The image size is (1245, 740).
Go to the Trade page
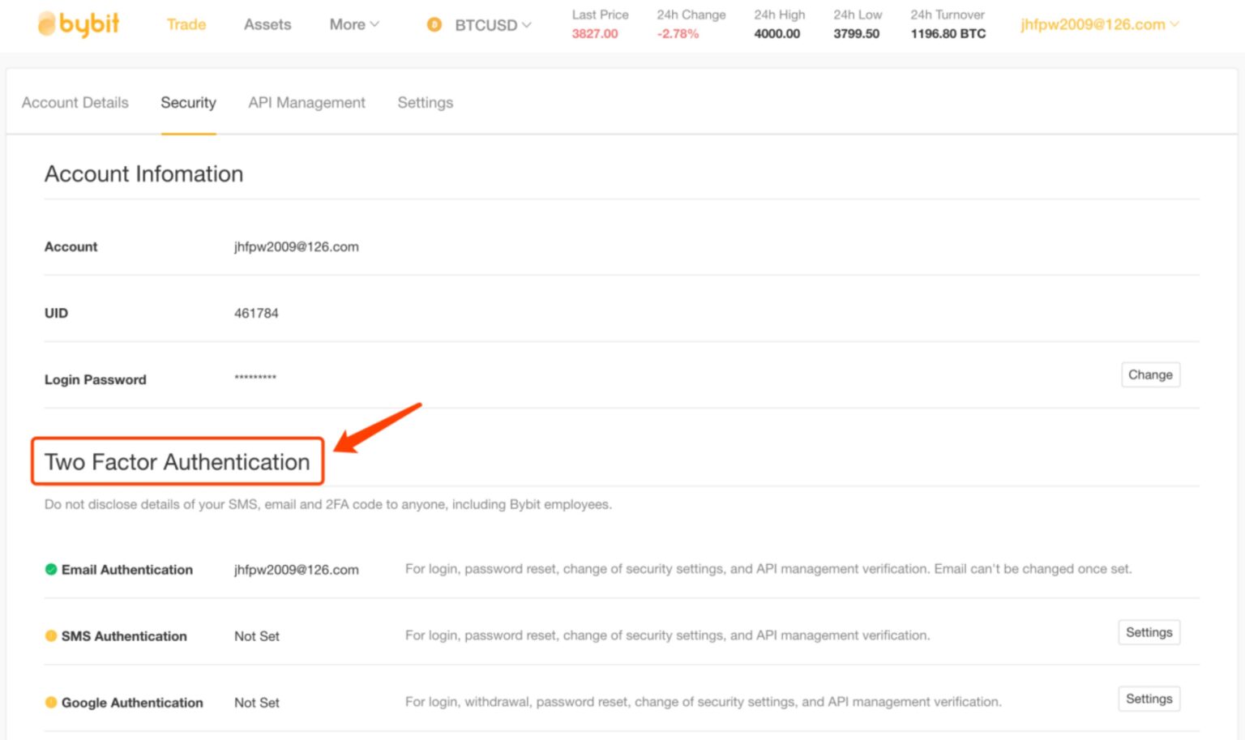(x=186, y=24)
